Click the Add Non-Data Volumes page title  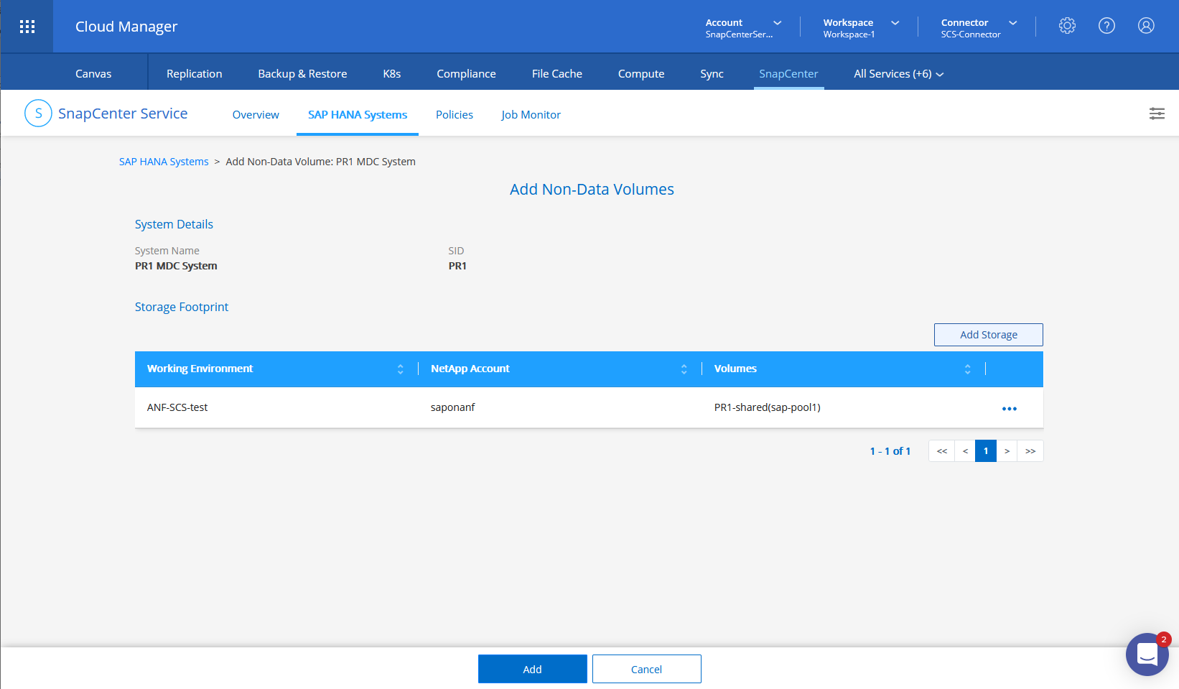coord(592,189)
